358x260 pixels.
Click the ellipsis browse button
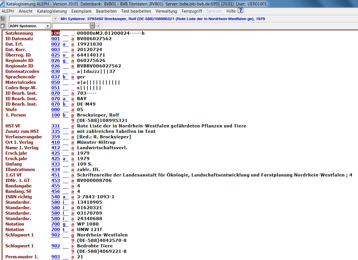tap(92, 26)
